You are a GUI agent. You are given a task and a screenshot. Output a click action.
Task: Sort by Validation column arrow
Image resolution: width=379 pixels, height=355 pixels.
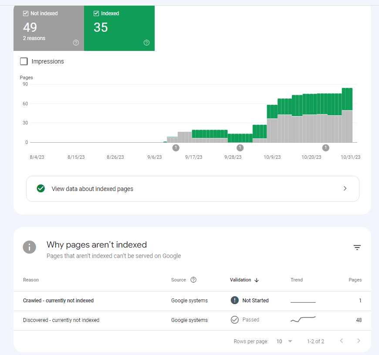257,280
